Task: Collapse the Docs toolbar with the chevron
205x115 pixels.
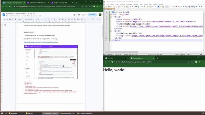Action: pyautogui.click(x=99, y=19)
